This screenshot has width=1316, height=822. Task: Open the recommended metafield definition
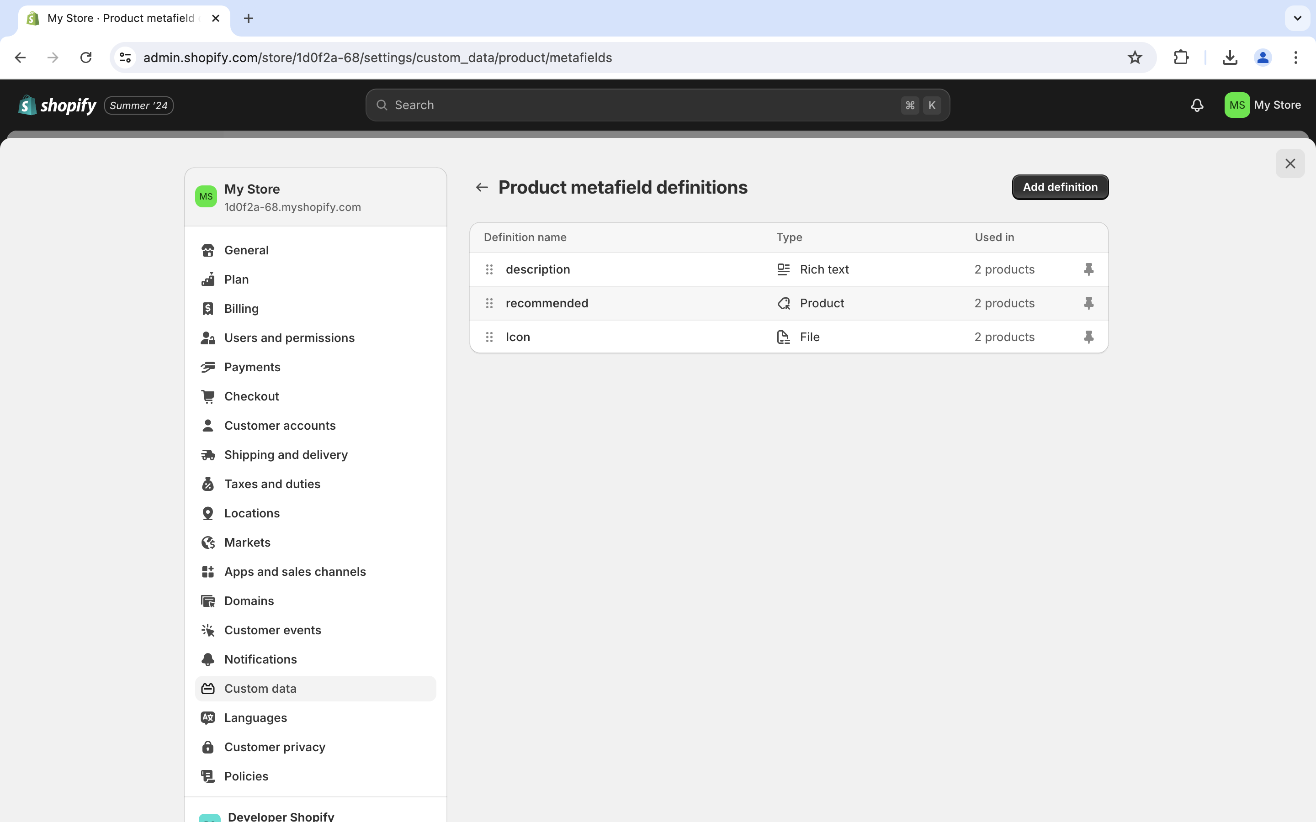pos(547,303)
